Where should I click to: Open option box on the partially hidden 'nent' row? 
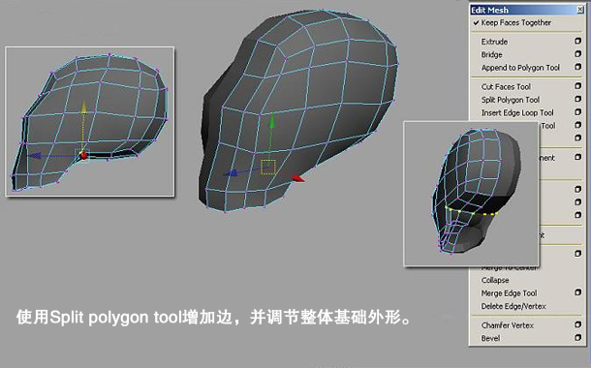(x=577, y=157)
